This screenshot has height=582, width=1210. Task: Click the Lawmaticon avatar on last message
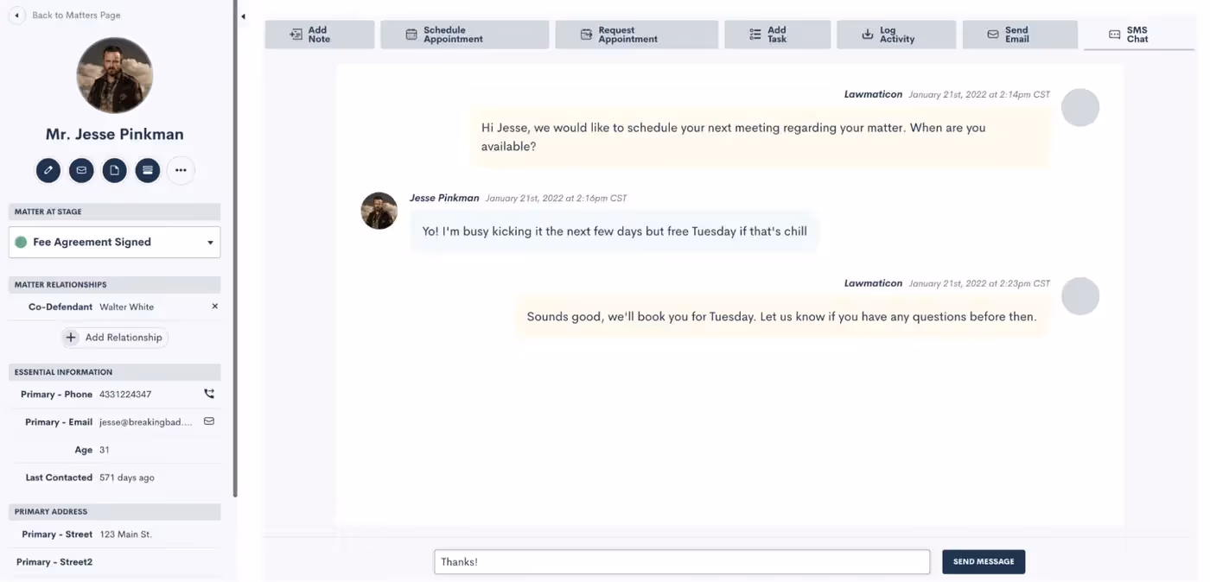pyautogui.click(x=1079, y=296)
